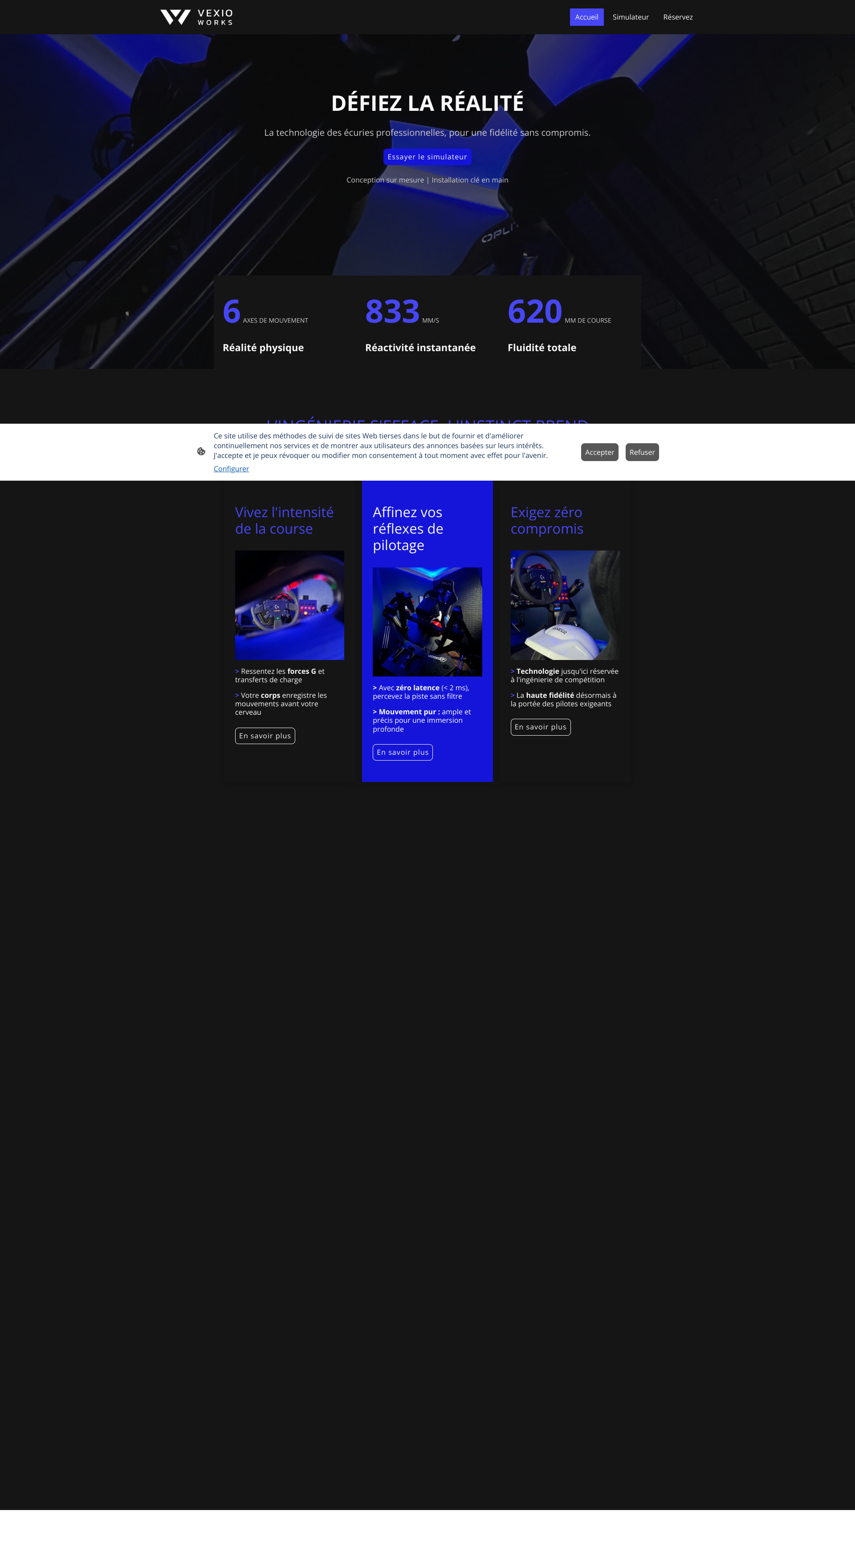Click Conception sur mesure tagline text
Screen dimensions: 855x1567
tap(385, 180)
